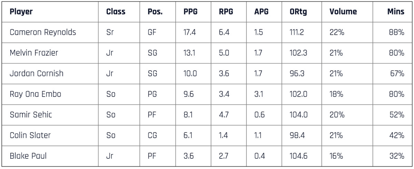The width and height of the screenshot is (414, 169).
Task: Select Jordan Cornish's 67% Mins cell
Action: 397,74
